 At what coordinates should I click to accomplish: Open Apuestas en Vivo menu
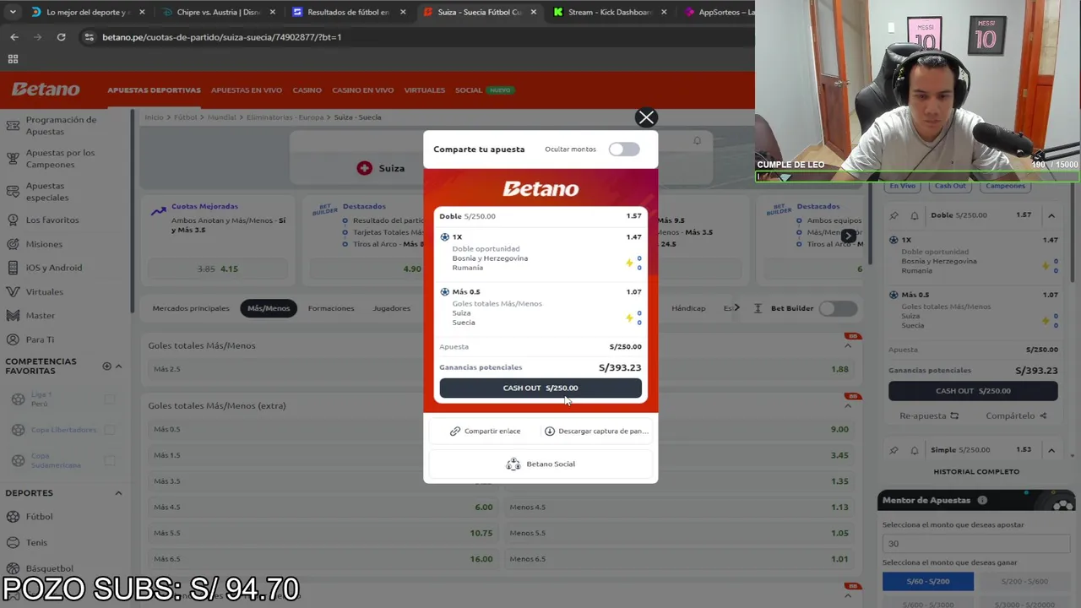coord(247,90)
